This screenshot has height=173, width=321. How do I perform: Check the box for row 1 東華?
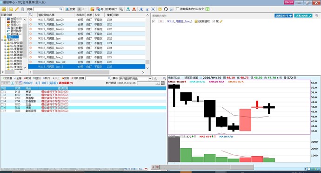[x=2, y=92]
